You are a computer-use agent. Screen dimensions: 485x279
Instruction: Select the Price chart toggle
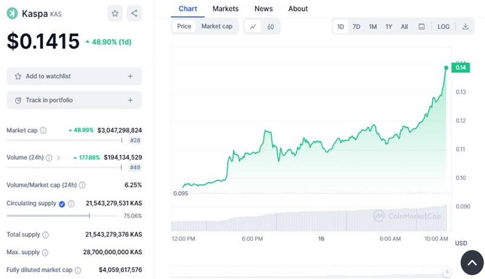tap(184, 26)
